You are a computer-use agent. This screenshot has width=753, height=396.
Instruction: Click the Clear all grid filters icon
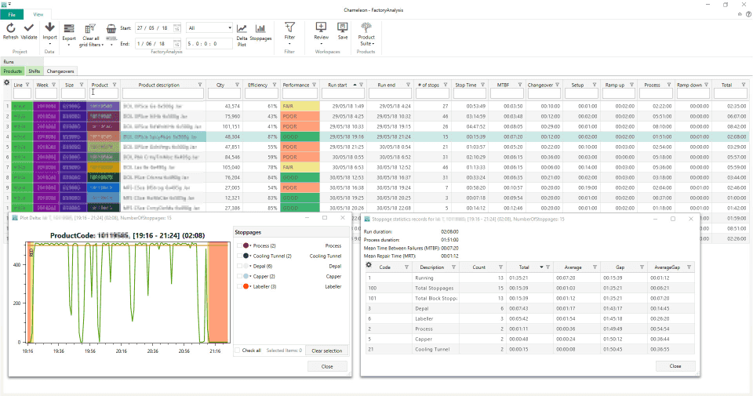91,29
